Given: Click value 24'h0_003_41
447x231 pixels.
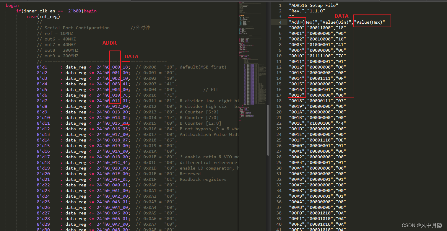Looking at the screenshot, I should coord(113,84).
